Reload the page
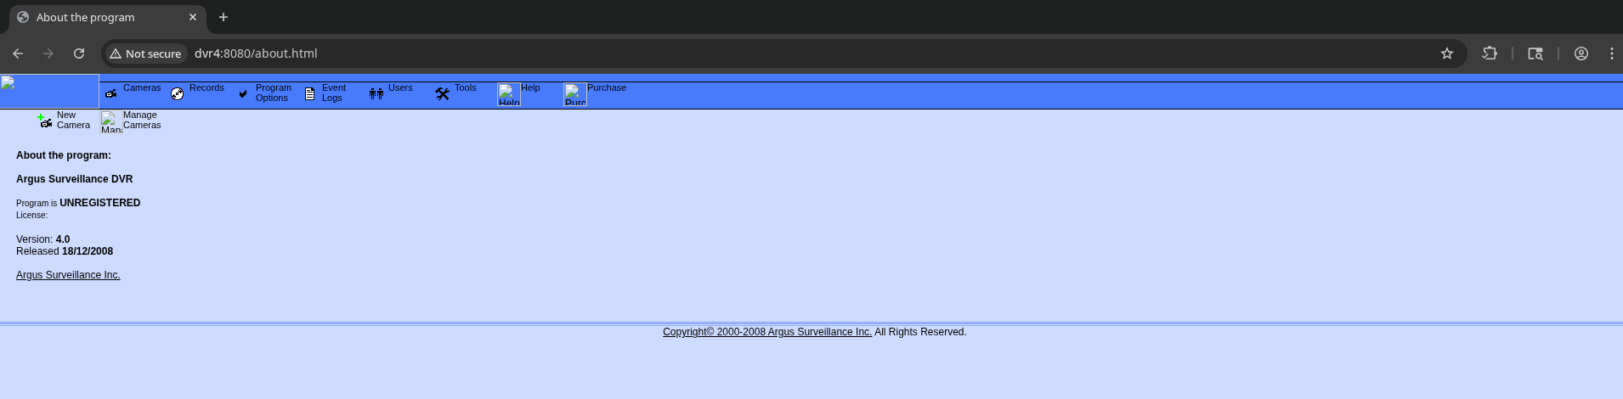Image resolution: width=1623 pixels, height=399 pixels. [x=79, y=53]
